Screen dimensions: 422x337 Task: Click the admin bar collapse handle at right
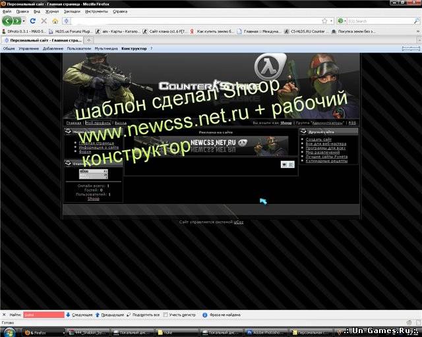point(411,49)
